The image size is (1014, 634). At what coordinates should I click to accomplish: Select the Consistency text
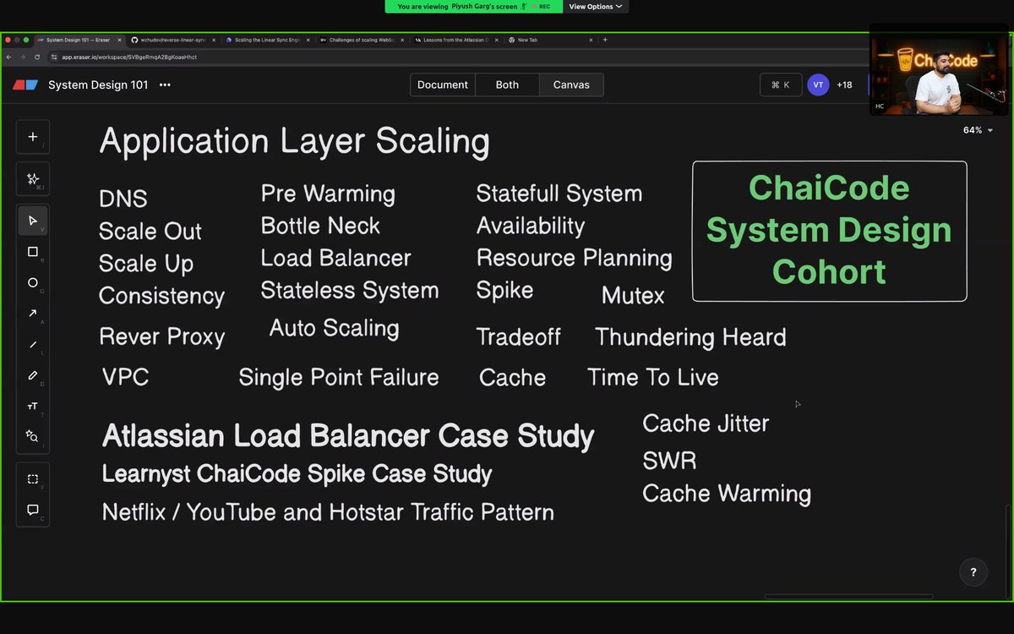coord(161,296)
